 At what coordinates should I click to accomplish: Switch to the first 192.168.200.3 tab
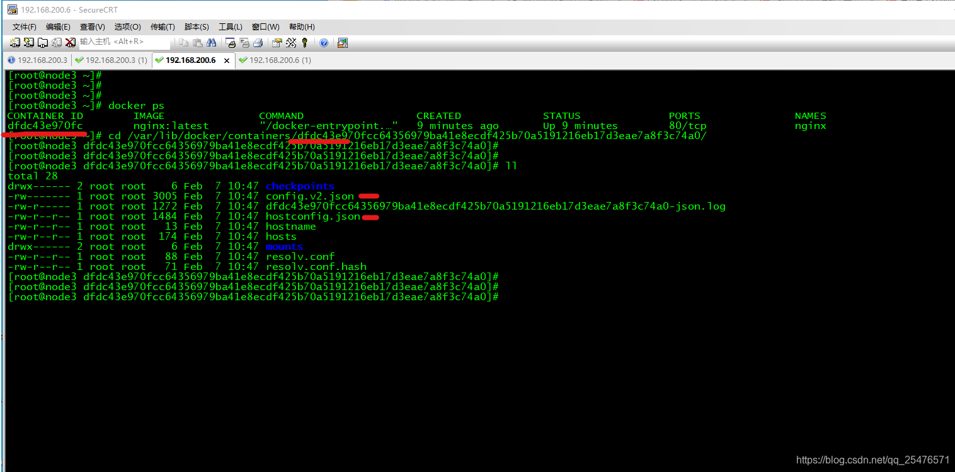point(37,60)
